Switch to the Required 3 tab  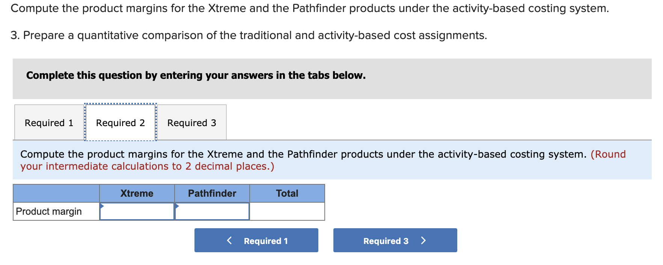pyautogui.click(x=191, y=122)
